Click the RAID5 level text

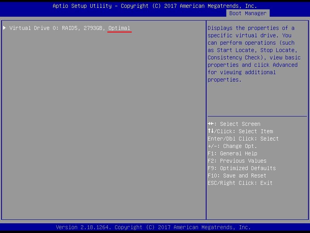tap(70, 28)
